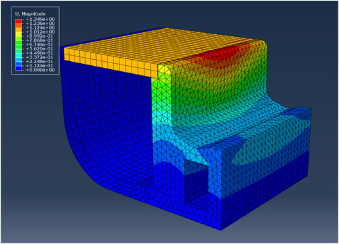Select the +1.349e+00 maximum legend value

[40, 19]
